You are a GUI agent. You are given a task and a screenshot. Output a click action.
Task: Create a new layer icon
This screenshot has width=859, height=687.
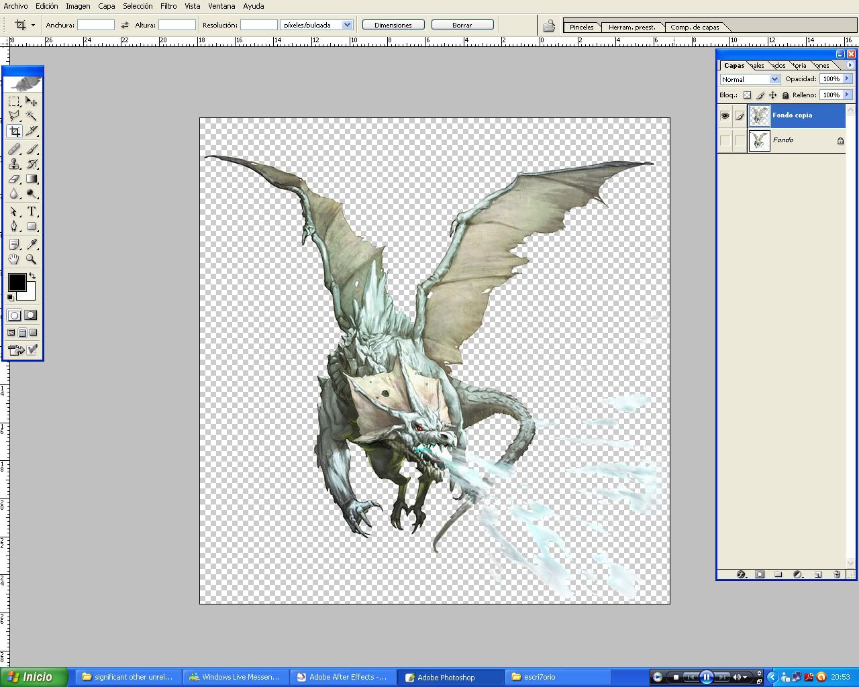click(x=817, y=574)
